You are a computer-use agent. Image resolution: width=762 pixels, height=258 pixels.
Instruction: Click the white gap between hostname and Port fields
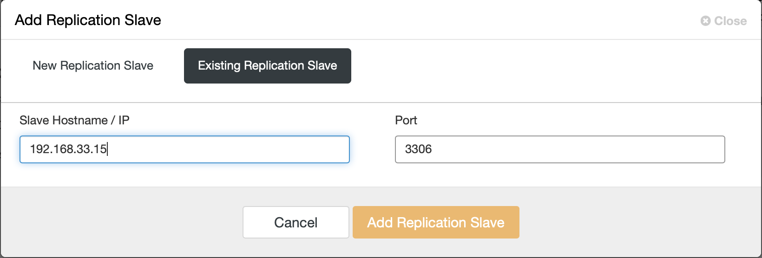point(372,149)
